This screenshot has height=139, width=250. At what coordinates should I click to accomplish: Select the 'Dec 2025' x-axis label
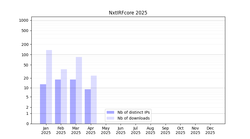point(210,130)
